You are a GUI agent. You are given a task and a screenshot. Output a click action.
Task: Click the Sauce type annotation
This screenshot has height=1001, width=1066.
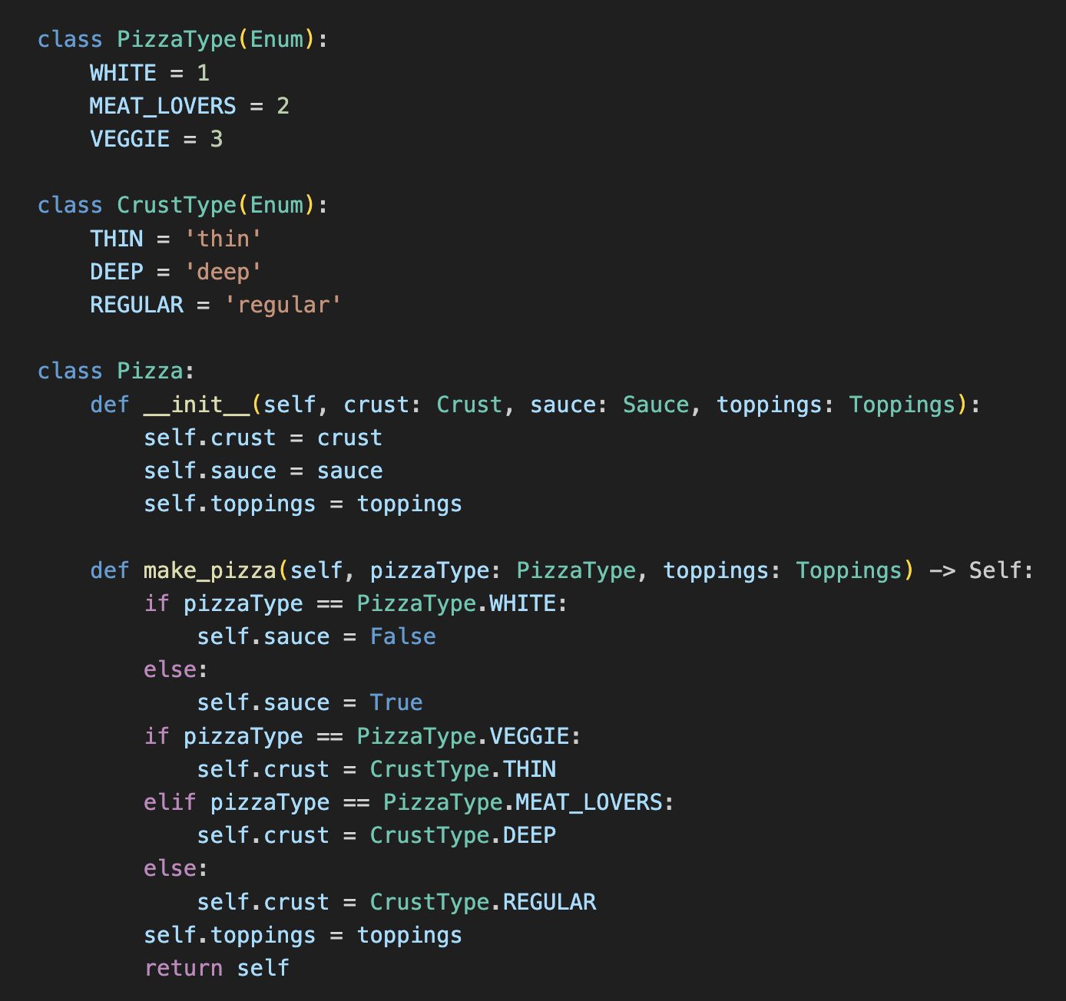coord(656,405)
